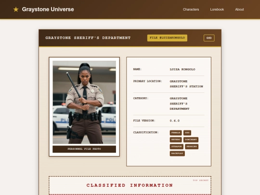Open the Lorebook nav item
The image size is (260, 195).
[217, 10]
